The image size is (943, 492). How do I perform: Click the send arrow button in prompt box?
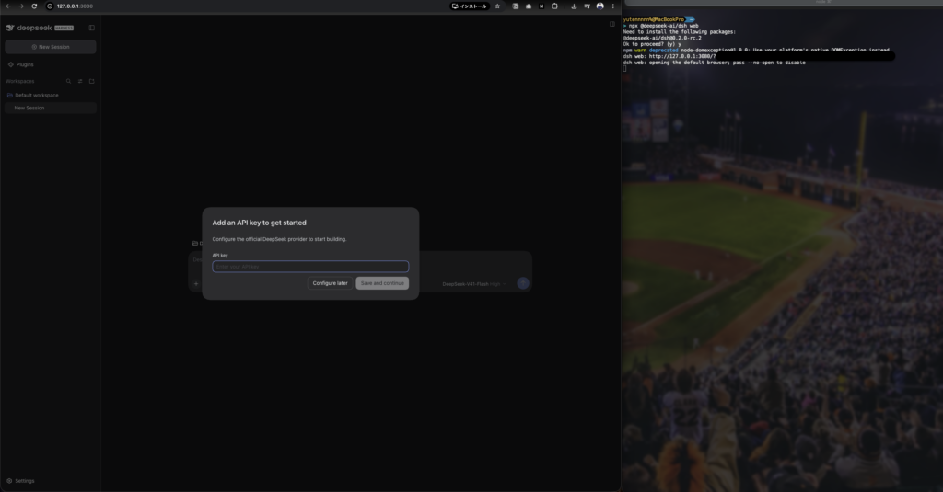(523, 283)
